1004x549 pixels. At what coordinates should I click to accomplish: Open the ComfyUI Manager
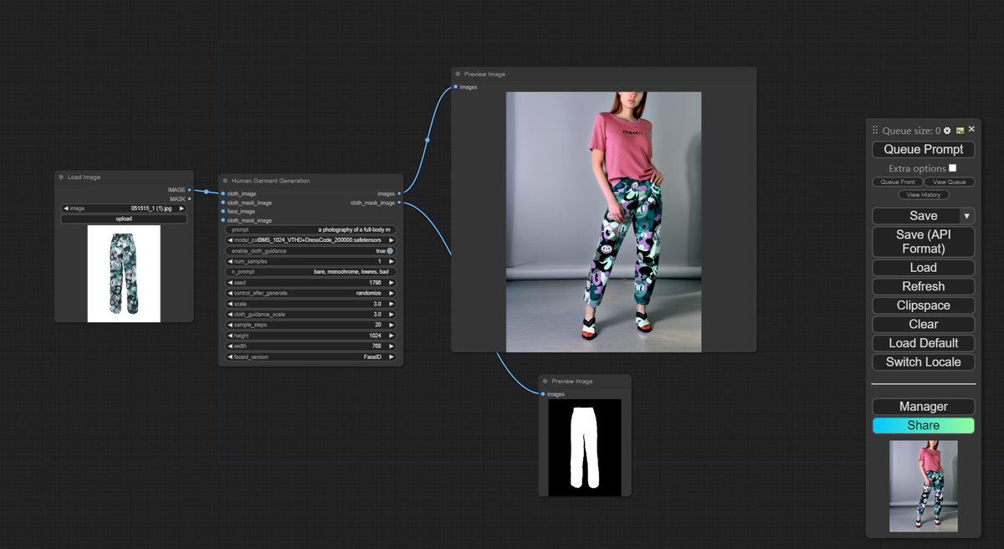coord(923,406)
